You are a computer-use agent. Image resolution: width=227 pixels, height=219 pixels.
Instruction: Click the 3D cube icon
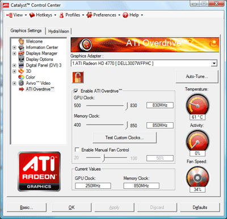tap(21, 71)
